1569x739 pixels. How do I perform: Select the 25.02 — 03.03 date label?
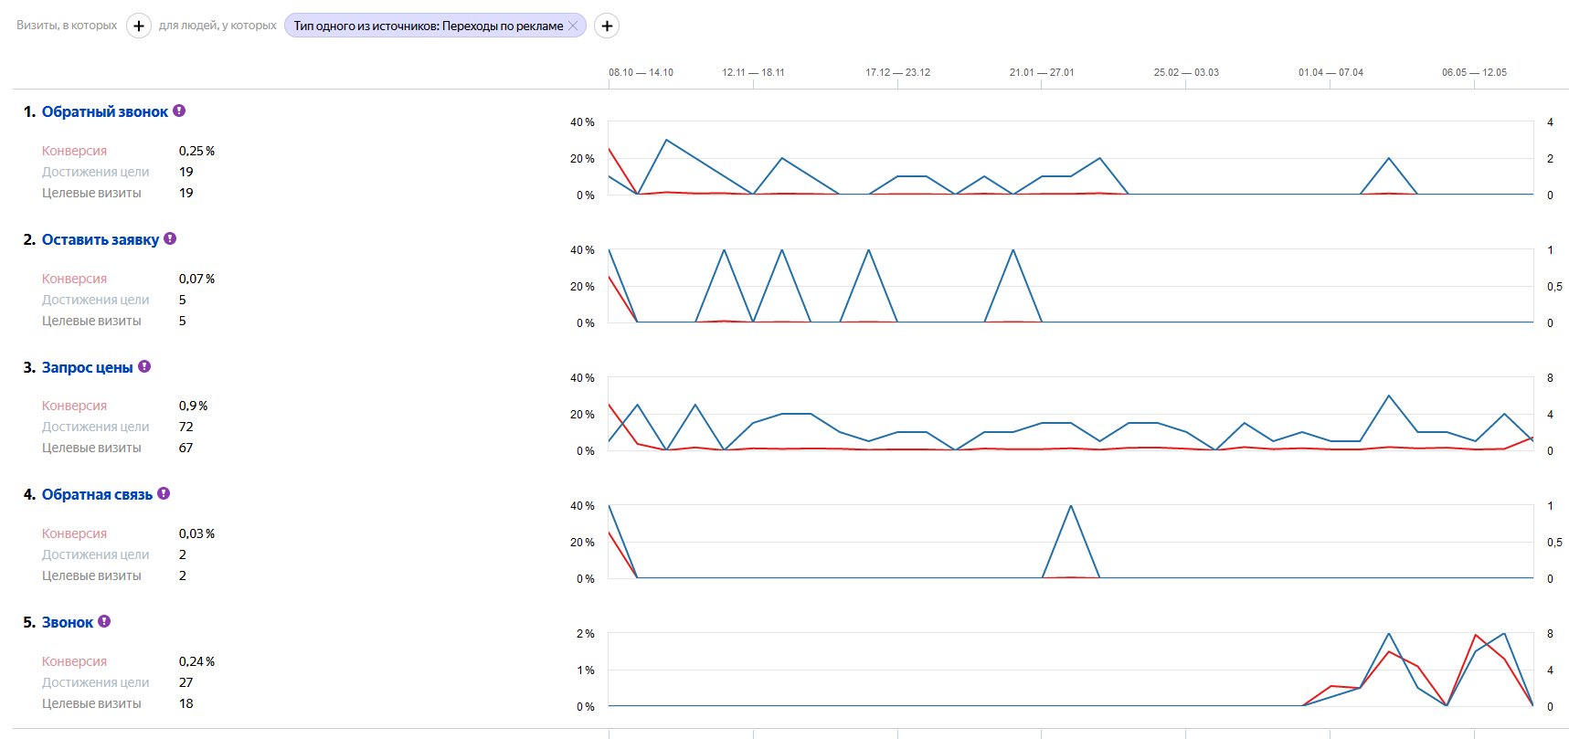[x=1185, y=72]
